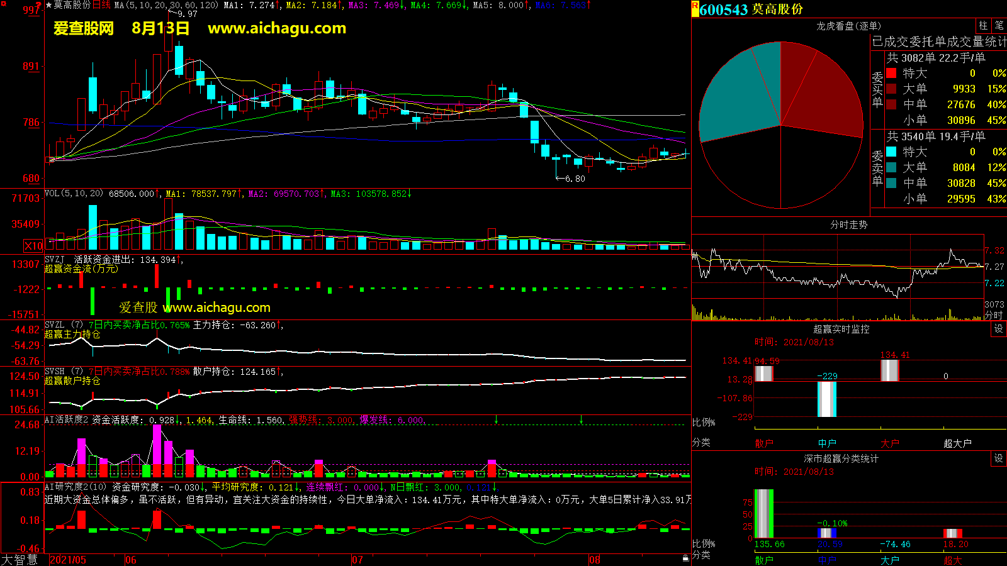This screenshot has width=1007, height=566.
Task: Click the VOL(5,10,20) indicator label
Action: point(74,194)
